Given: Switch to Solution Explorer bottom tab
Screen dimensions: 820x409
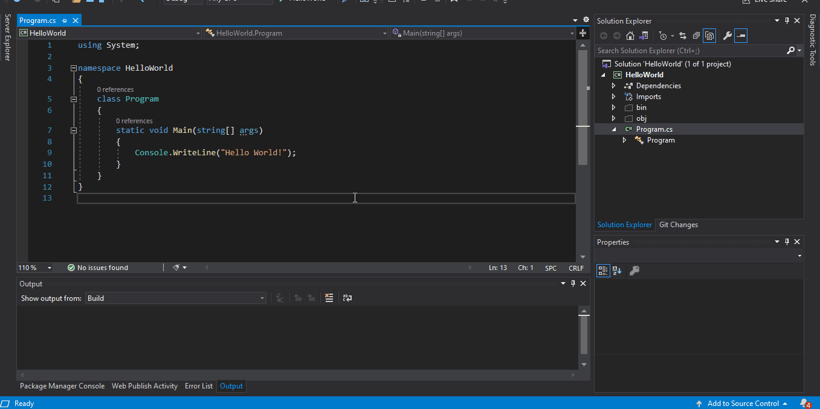Looking at the screenshot, I should click(x=625, y=225).
